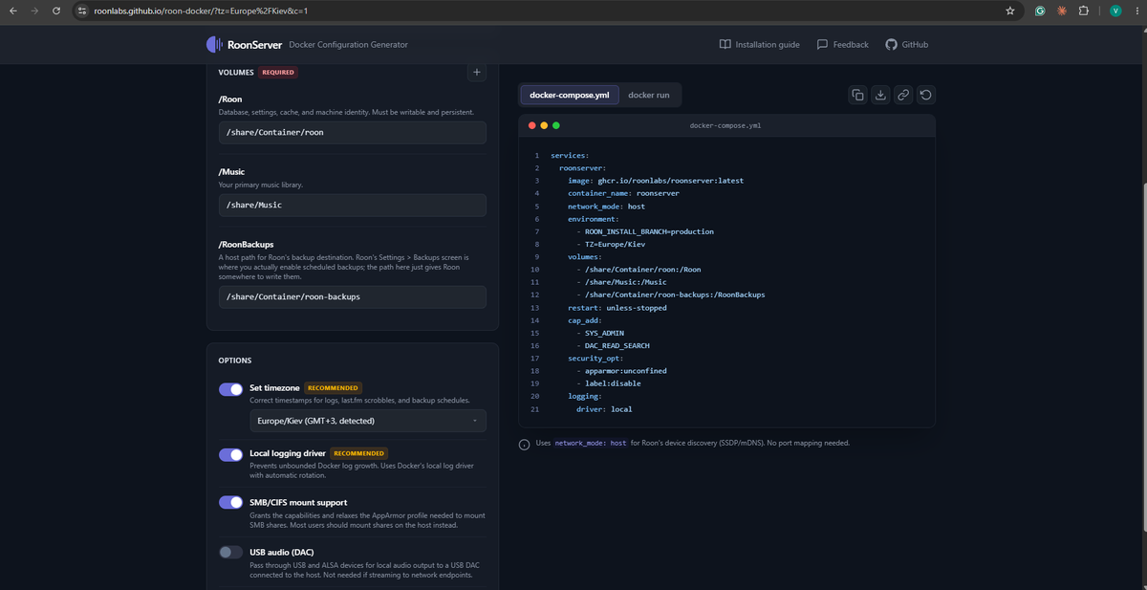Click the VOLUMES section heading
The height and width of the screenshot is (590, 1147).
coord(236,72)
